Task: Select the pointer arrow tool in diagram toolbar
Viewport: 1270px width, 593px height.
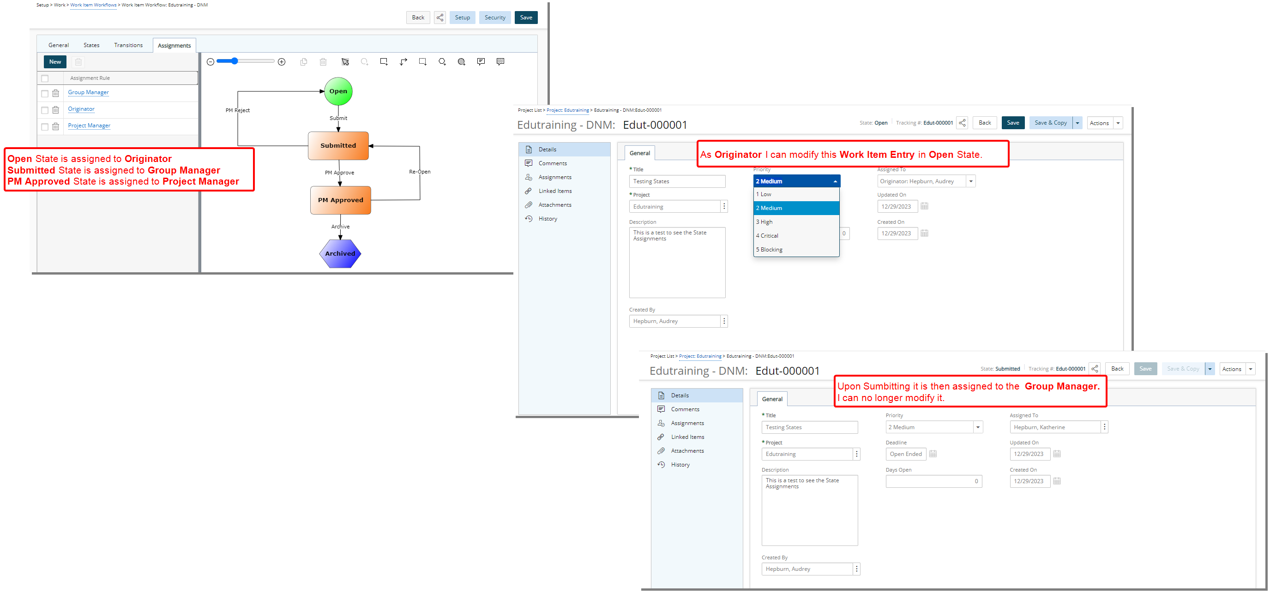Action: 345,62
